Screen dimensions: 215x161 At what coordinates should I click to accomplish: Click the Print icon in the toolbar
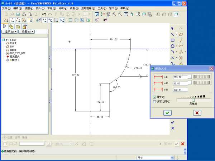click(23, 14)
